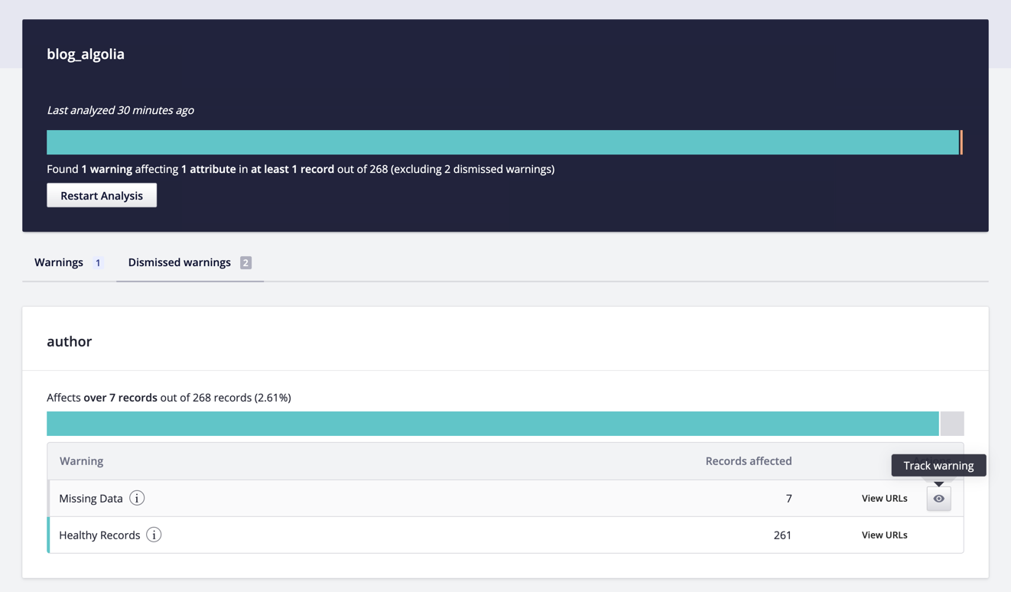
Task: Click the Warnings count badge showing 1
Action: tap(98, 262)
